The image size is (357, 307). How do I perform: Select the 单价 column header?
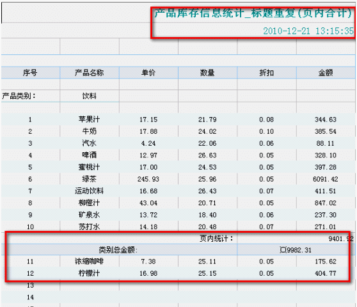(148, 73)
